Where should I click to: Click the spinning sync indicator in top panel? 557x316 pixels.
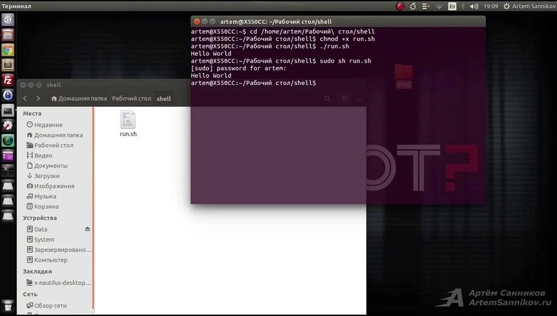tap(413, 6)
